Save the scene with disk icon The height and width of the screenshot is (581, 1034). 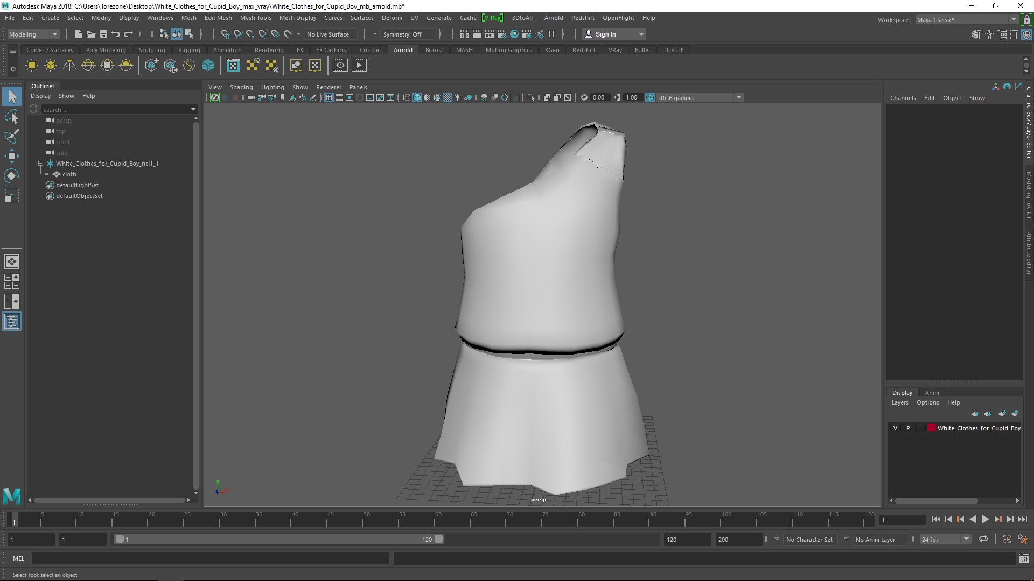coord(103,34)
